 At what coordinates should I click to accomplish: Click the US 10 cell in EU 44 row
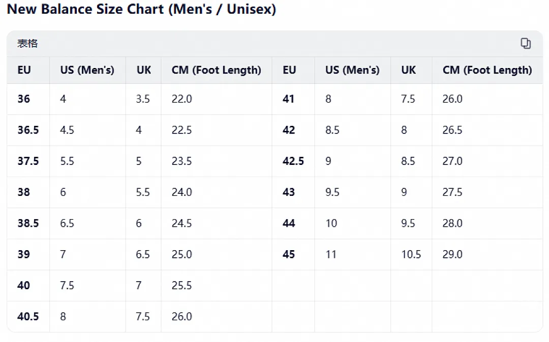331,223
